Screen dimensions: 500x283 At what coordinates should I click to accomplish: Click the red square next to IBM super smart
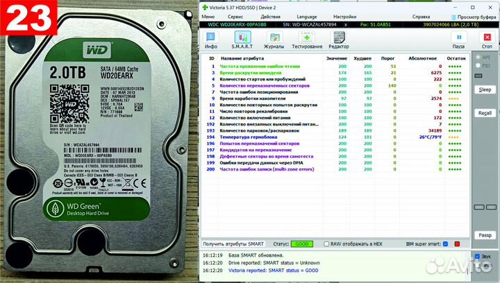tap(457, 244)
